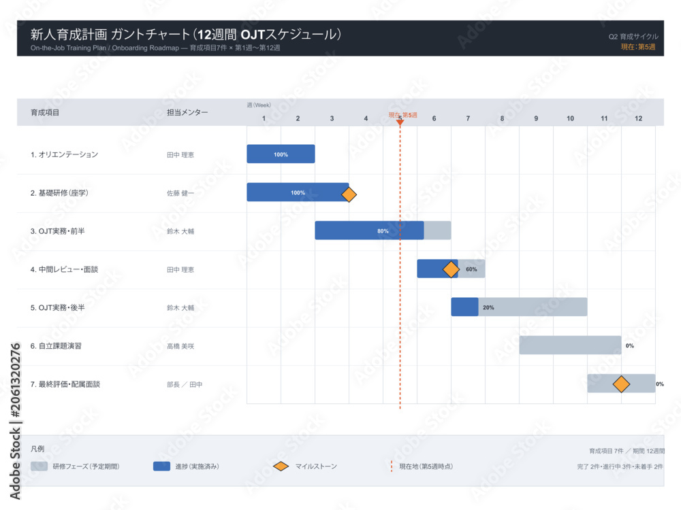Select the gray 最終評価・配属面談 planned bar
681x510 pixels.
pyautogui.click(x=621, y=384)
